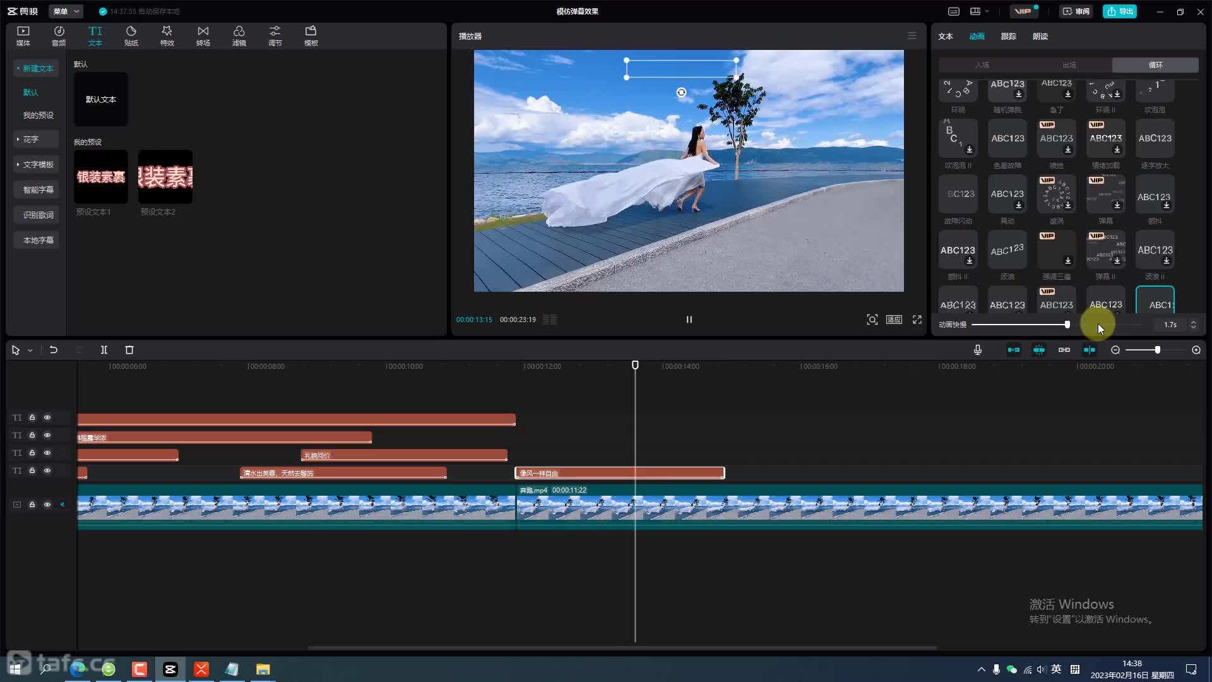1212x682 pixels.
Task: Switch to the 朗读 (Read aloud) tab
Action: point(1040,36)
